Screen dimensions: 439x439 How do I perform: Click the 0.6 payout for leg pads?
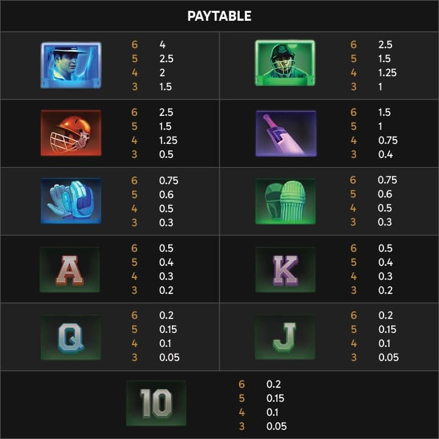pyautogui.click(x=385, y=194)
